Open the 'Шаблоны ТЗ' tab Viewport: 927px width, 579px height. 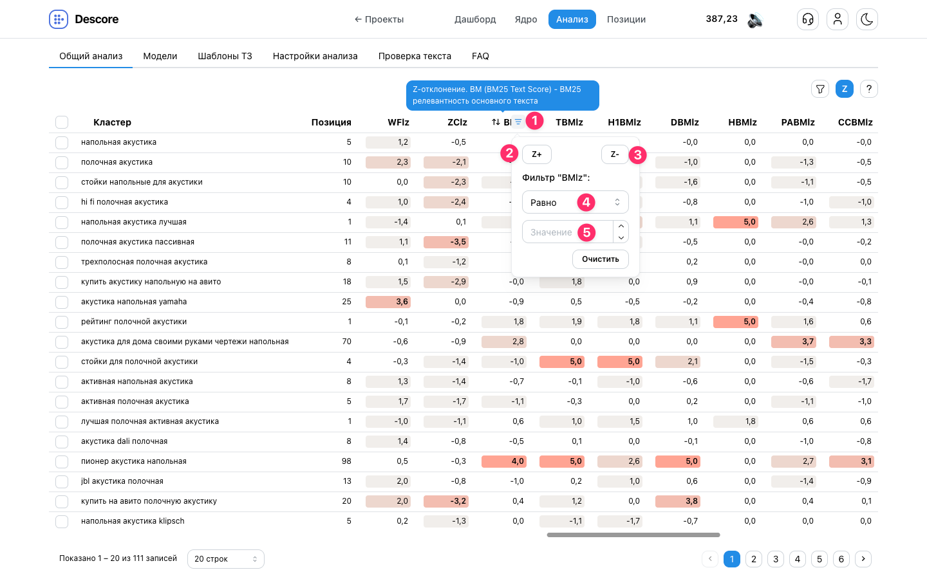pos(225,56)
